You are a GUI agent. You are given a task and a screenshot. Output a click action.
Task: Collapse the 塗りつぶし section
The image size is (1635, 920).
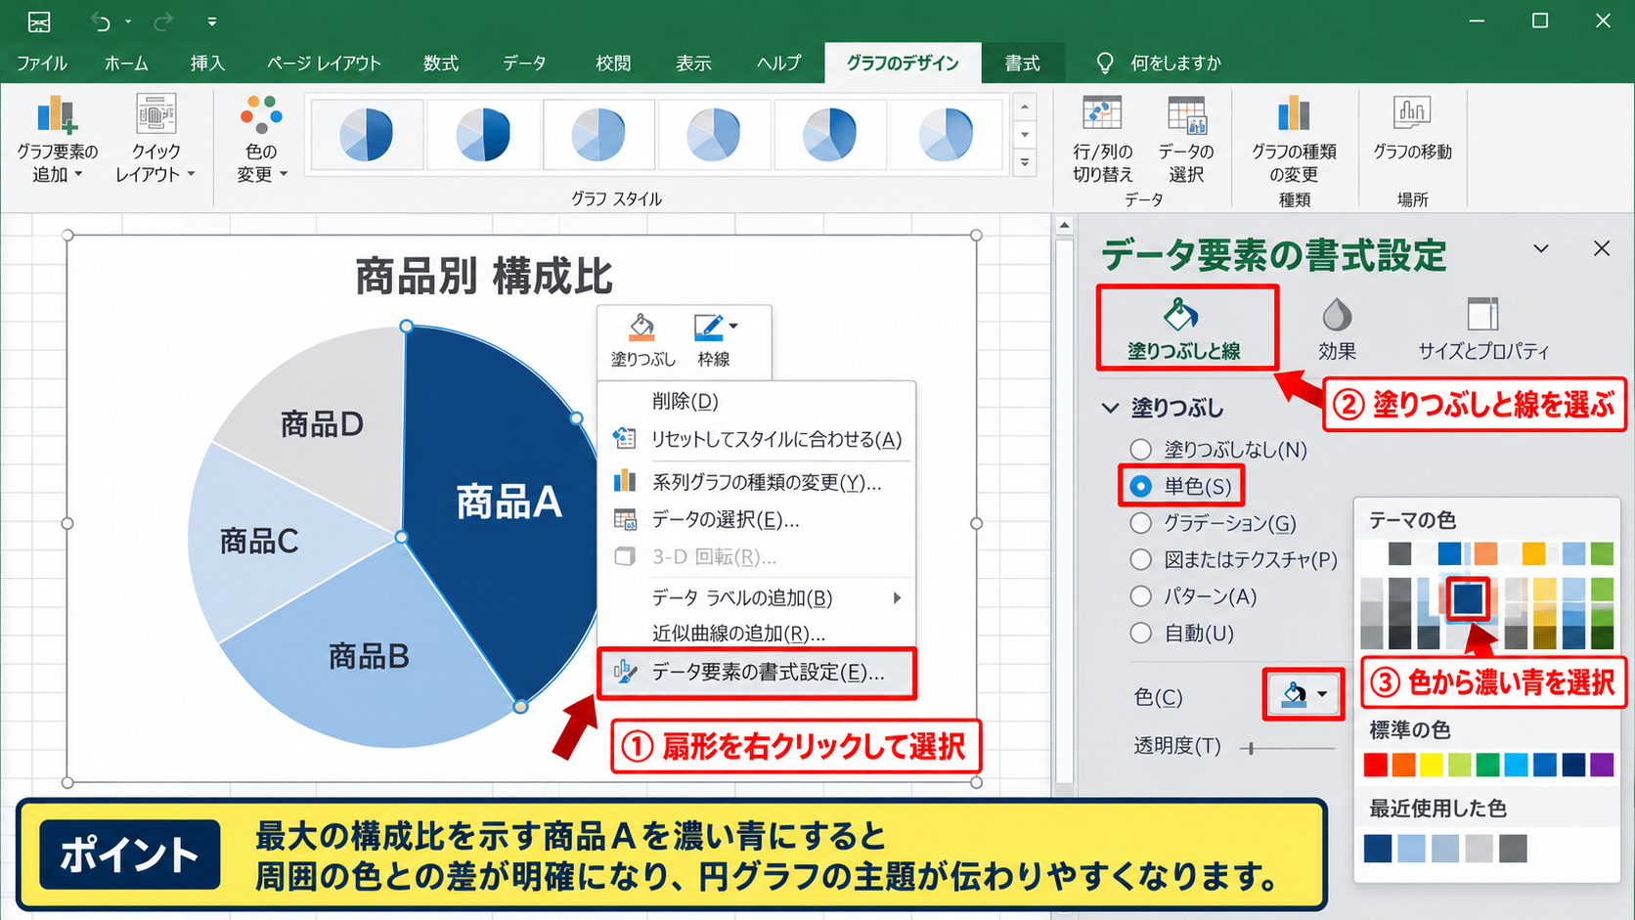point(1110,408)
